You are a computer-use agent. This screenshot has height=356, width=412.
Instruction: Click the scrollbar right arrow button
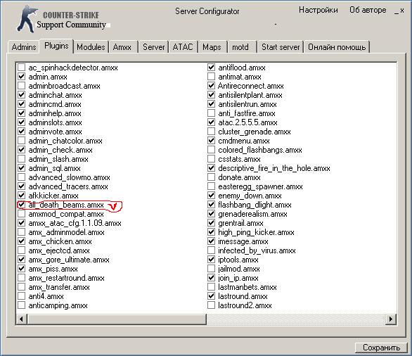(x=391, y=319)
